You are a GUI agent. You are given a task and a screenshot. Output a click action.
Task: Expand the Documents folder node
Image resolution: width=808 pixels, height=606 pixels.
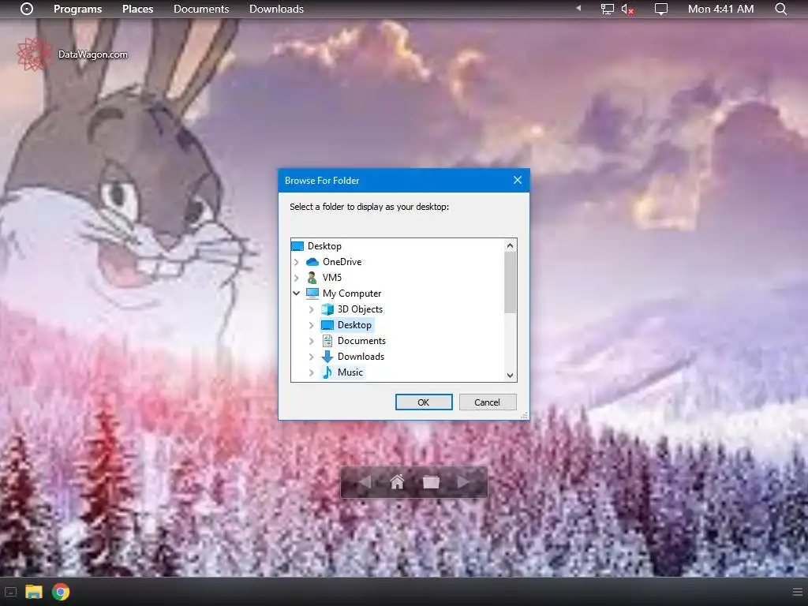(x=311, y=341)
